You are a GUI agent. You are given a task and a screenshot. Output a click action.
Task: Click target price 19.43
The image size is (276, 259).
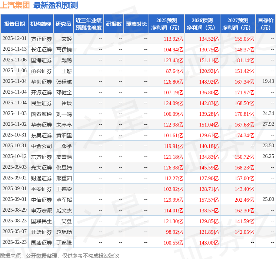[268, 81]
